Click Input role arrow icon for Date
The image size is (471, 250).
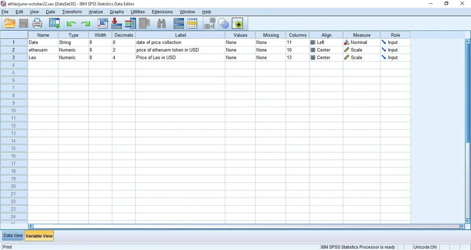[384, 42]
